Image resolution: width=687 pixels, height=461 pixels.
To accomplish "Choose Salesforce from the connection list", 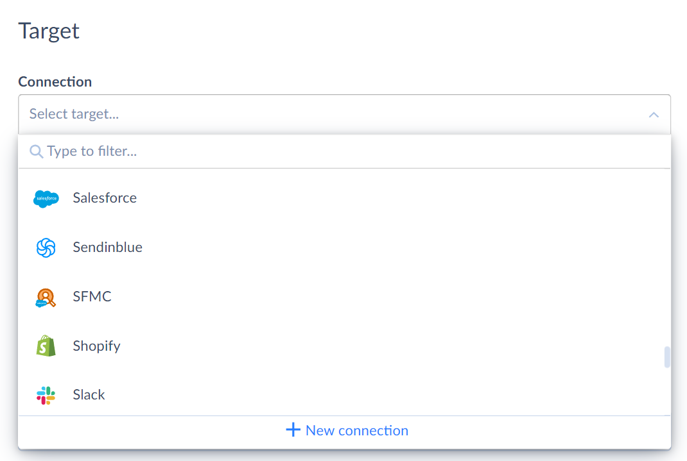I will [x=344, y=198].
